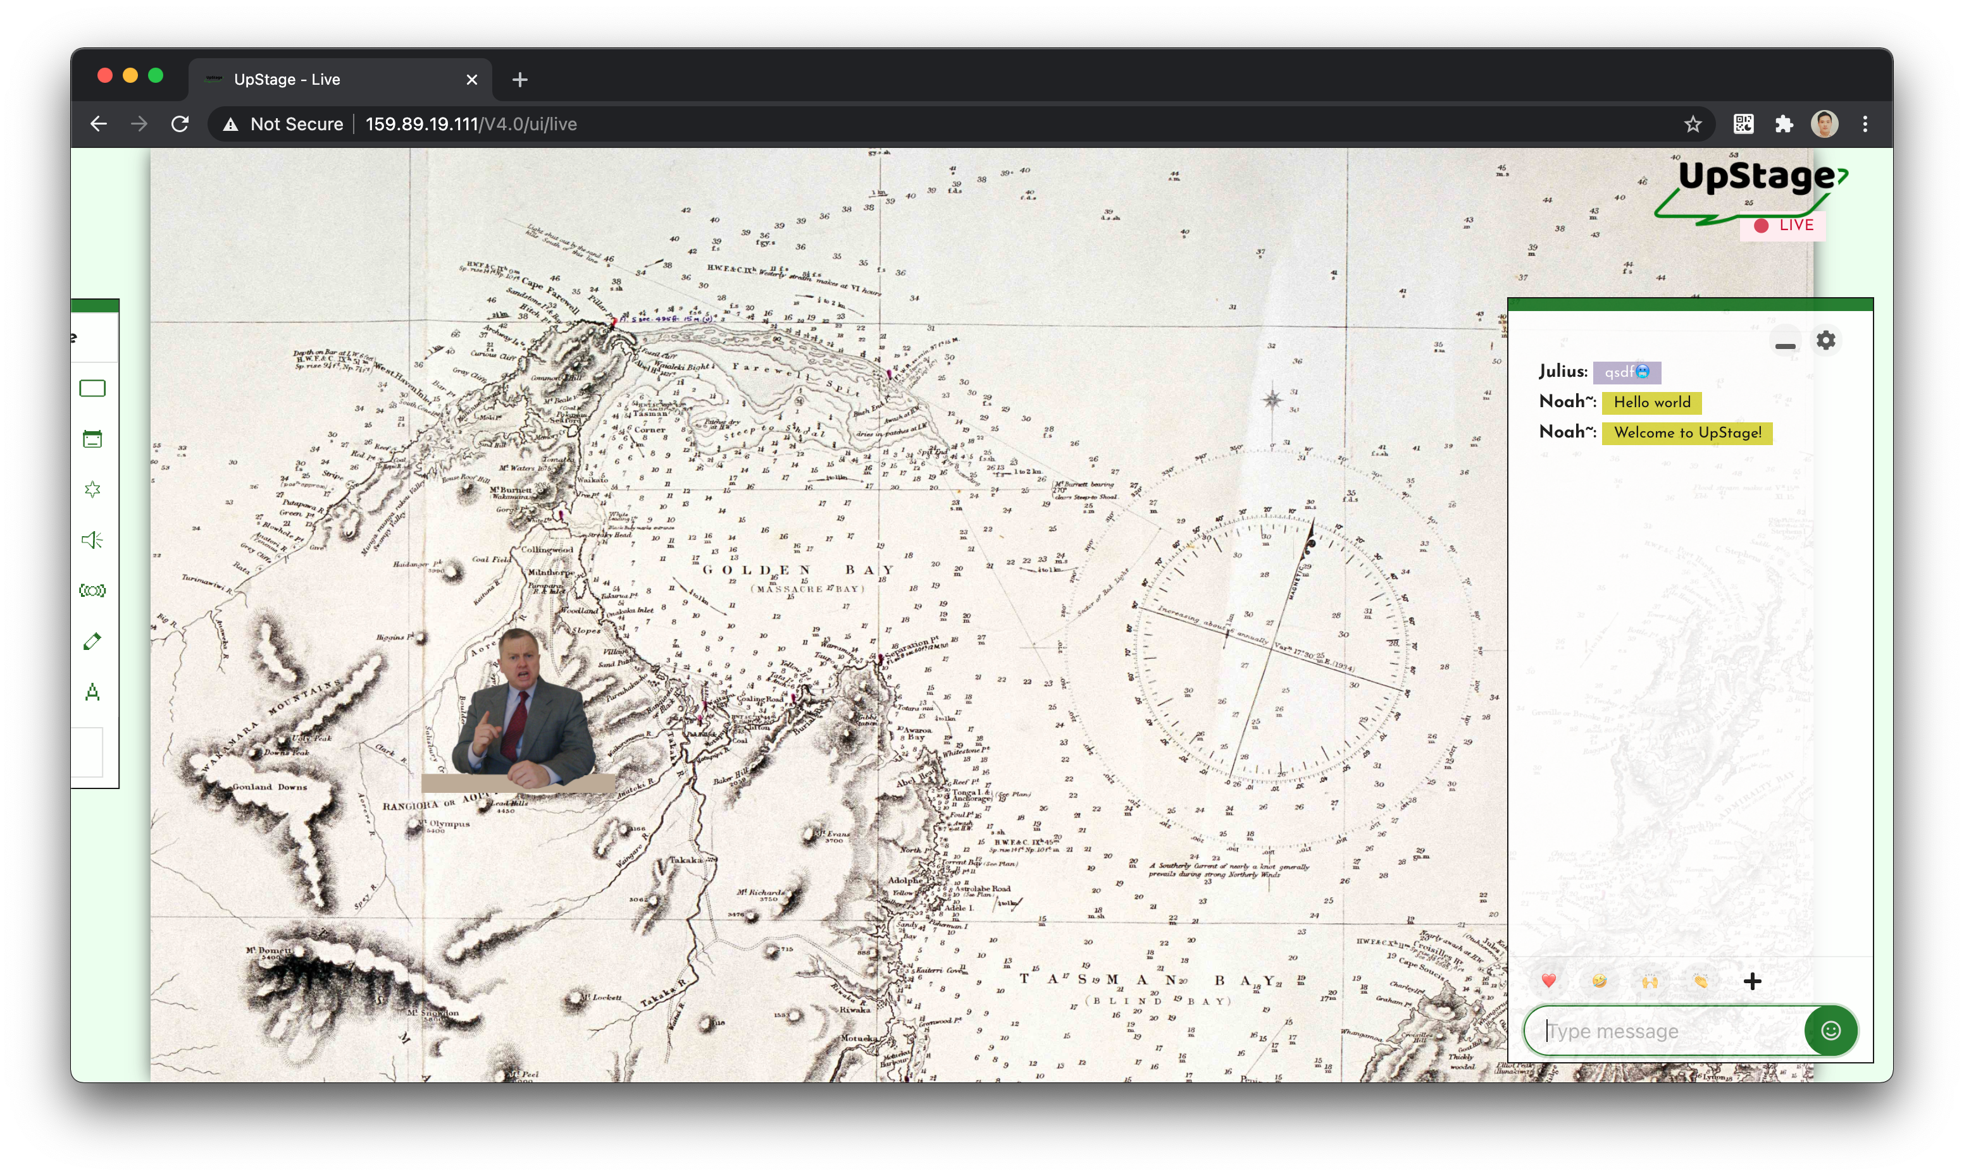The width and height of the screenshot is (1964, 1176).
Task: Click the 'Welcome to UpStage!' message
Action: (1686, 432)
